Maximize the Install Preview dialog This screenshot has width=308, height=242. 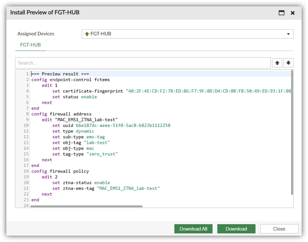(x=282, y=13)
